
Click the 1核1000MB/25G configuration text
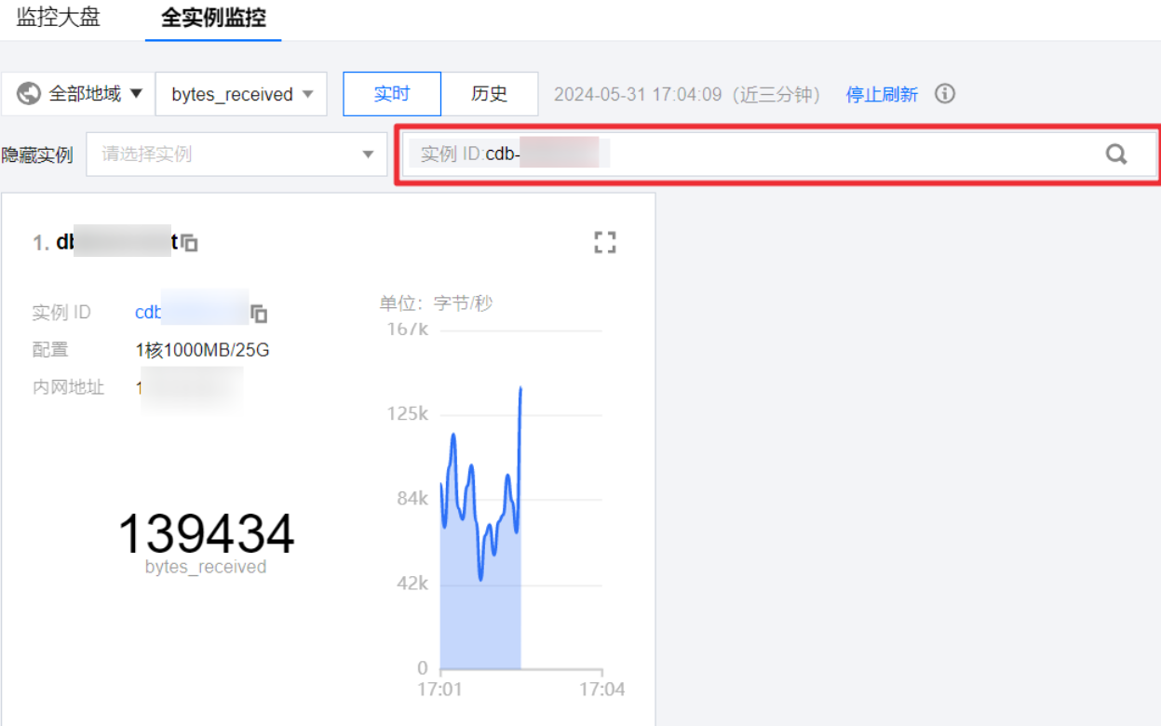202,350
